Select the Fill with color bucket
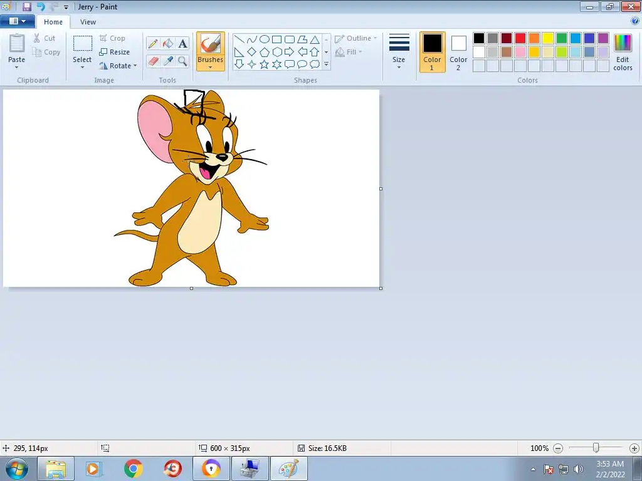 pyautogui.click(x=168, y=43)
